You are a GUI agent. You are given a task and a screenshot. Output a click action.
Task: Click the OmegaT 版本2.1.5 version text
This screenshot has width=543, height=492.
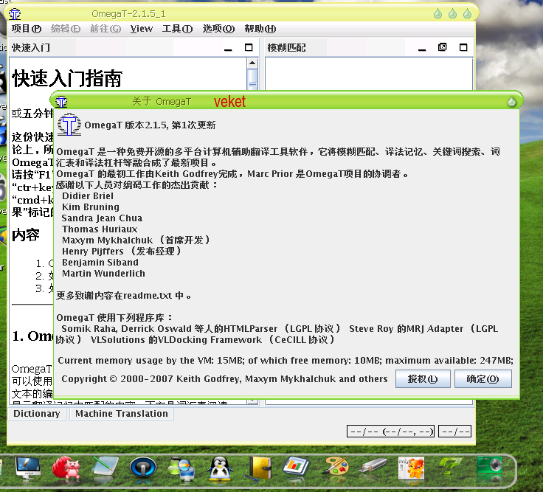click(150, 125)
